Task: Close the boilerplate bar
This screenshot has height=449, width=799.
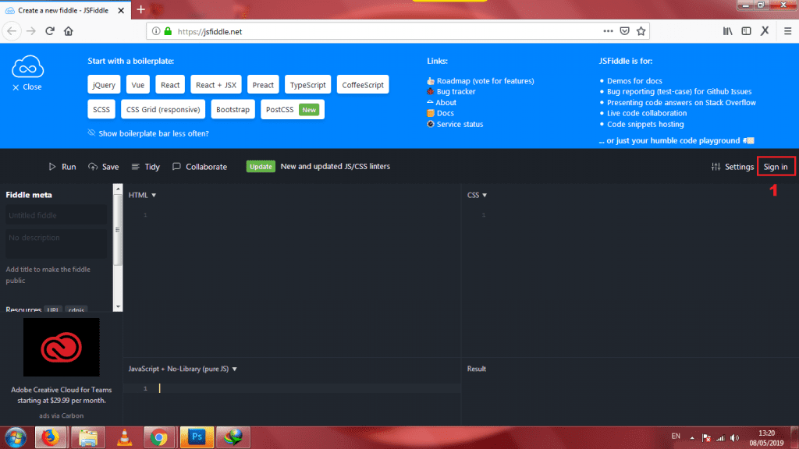Action: [x=27, y=87]
